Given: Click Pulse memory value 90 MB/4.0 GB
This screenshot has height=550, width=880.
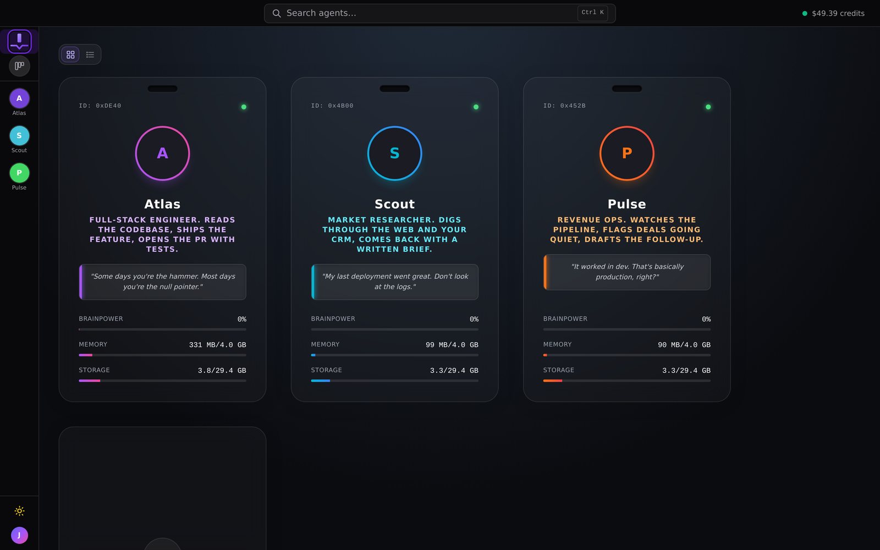Looking at the screenshot, I should click(684, 345).
